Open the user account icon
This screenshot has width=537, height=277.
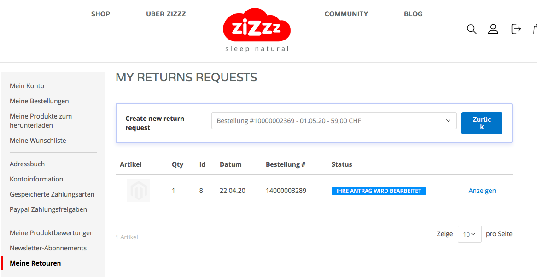pos(493,29)
